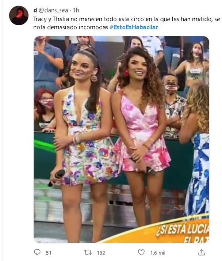
Task: Click the display name d
Action: coord(35,10)
